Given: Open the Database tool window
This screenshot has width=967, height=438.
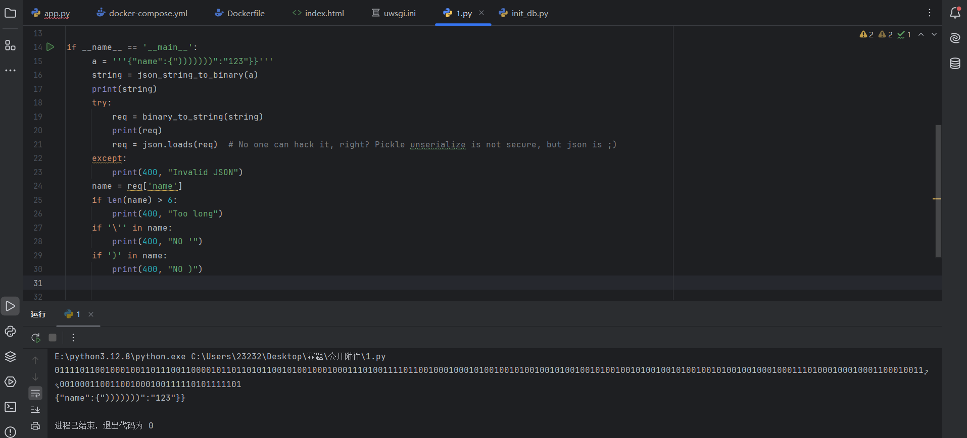Looking at the screenshot, I should (x=955, y=64).
